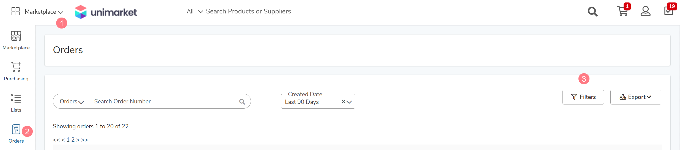Image resolution: width=680 pixels, height=150 pixels.
Task: Open Marketplace in the sidebar
Action: tap(16, 41)
